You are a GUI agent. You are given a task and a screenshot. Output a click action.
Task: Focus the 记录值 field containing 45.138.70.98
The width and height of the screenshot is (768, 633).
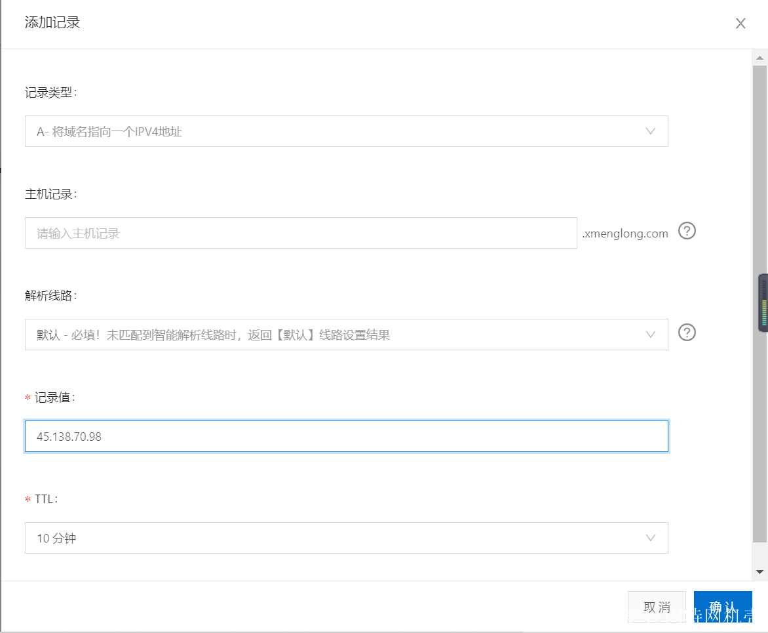(x=346, y=436)
